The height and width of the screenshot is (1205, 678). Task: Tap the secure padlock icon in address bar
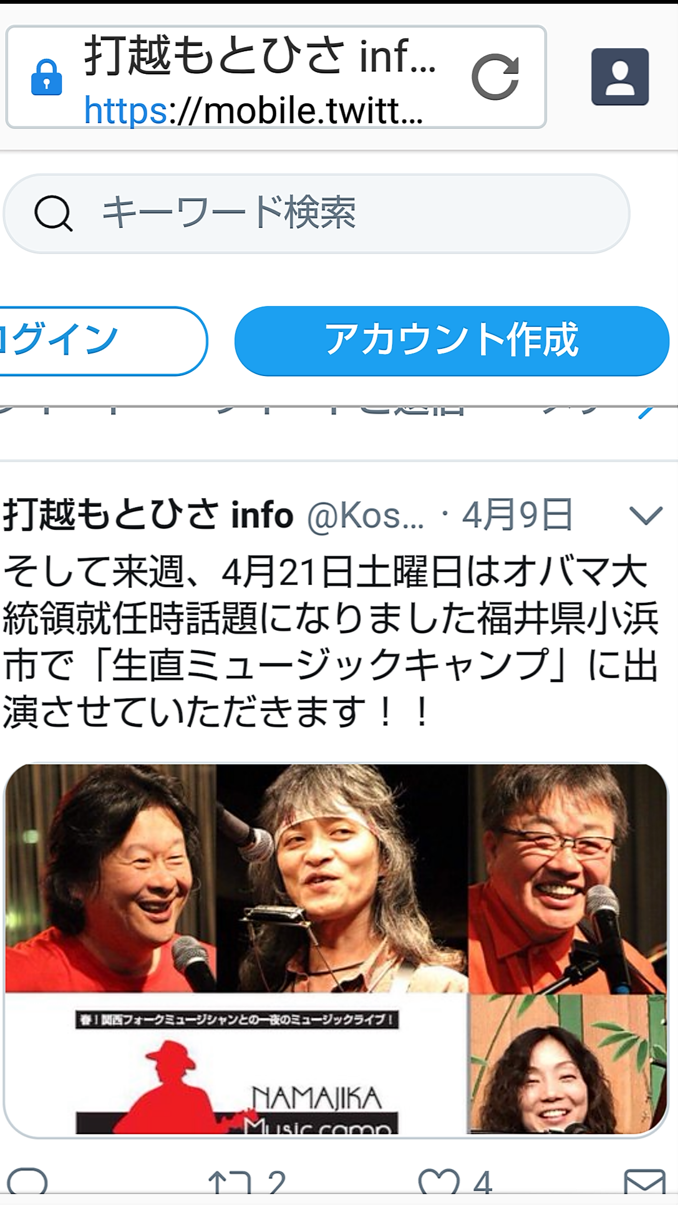[46, 77]
